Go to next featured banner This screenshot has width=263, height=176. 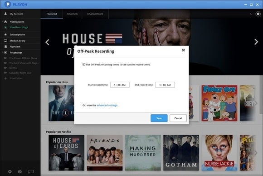(256, 42)
